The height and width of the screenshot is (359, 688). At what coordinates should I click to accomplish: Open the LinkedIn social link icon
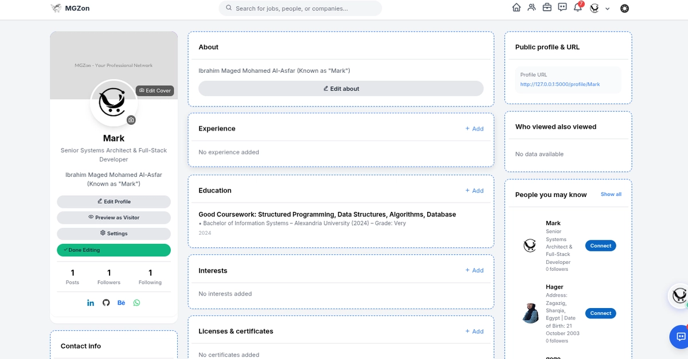tap(91, 302)
